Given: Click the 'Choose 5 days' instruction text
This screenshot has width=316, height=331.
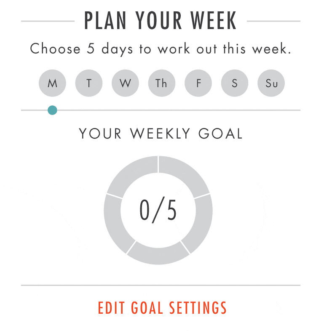Looking at the screenshot, I should [161, 49].
